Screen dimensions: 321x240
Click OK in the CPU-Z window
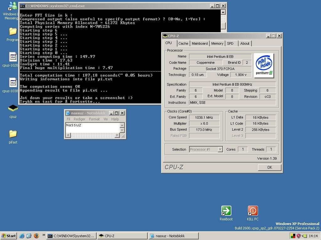269,167
